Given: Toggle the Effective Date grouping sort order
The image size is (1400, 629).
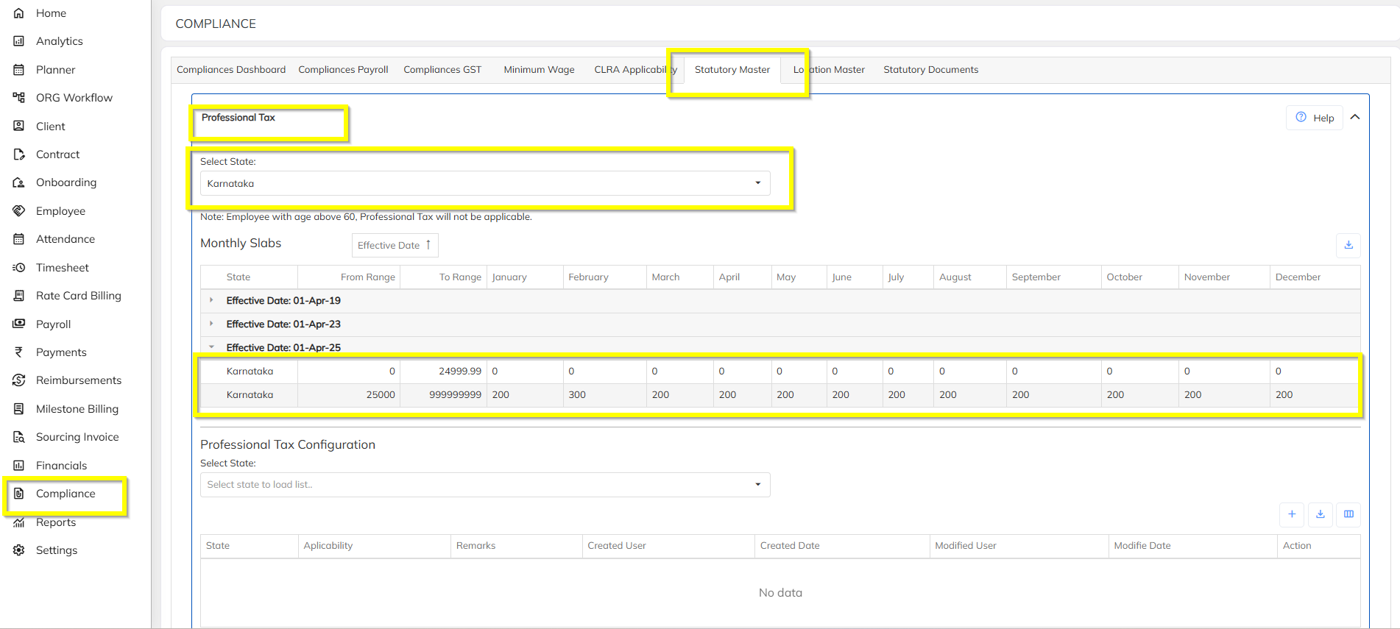Looking at the screenshot, I should [x=395, y=245].
